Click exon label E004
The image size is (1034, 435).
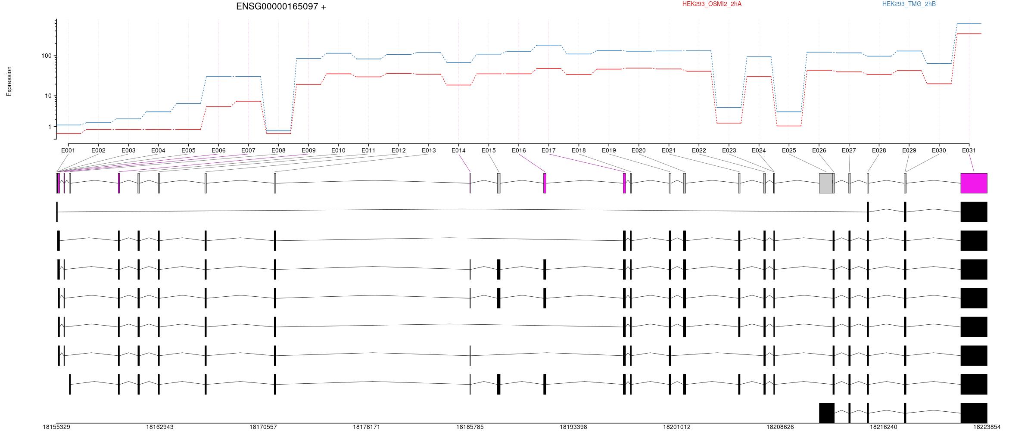tap(158, 150)
